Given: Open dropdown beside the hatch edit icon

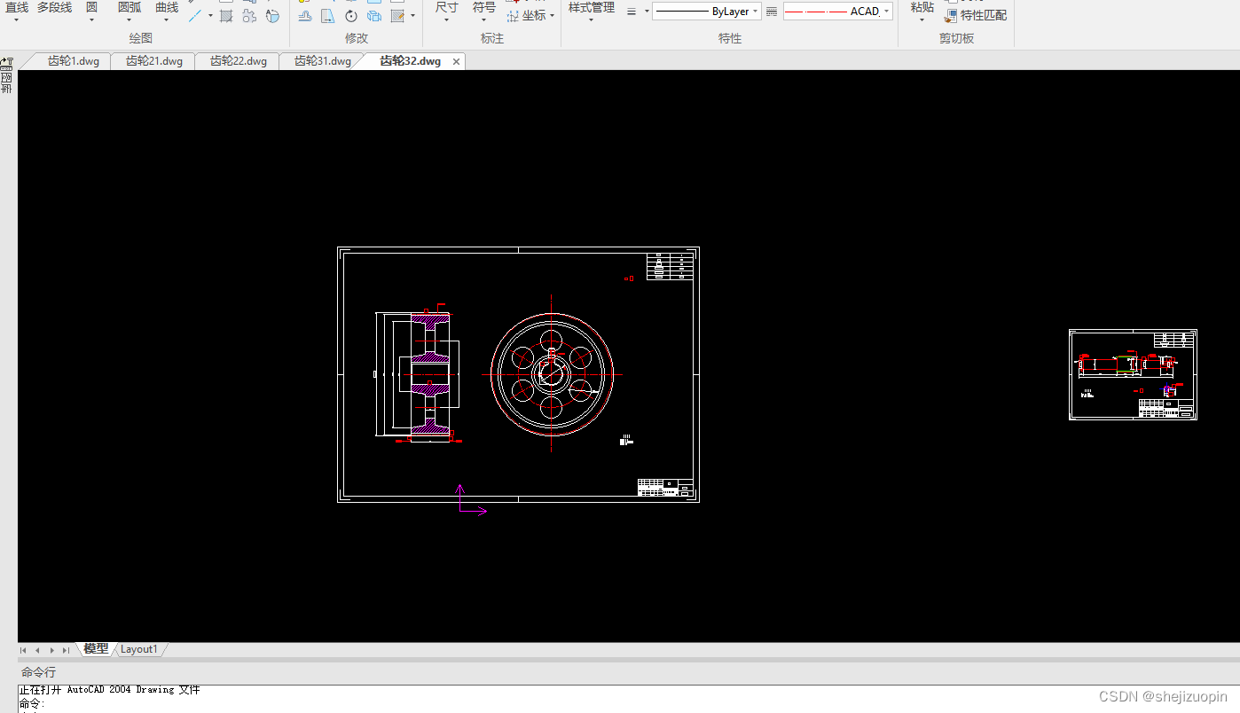Looking at the screenshot, I should (412, 15).
